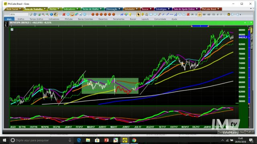The height and width of the screenshot is (144, 257).
Task: Select the S weekly timeframe button
Action: pos(196,14)
